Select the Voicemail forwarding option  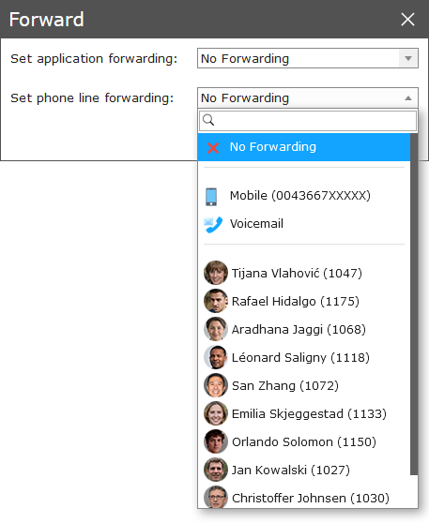point(304,224)
